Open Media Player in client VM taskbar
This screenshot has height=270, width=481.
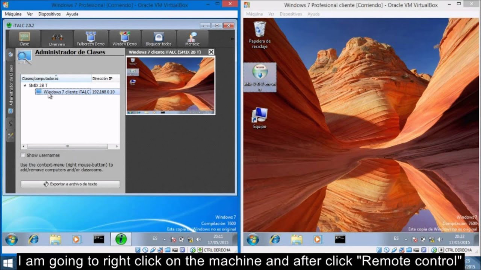[318, 239]
